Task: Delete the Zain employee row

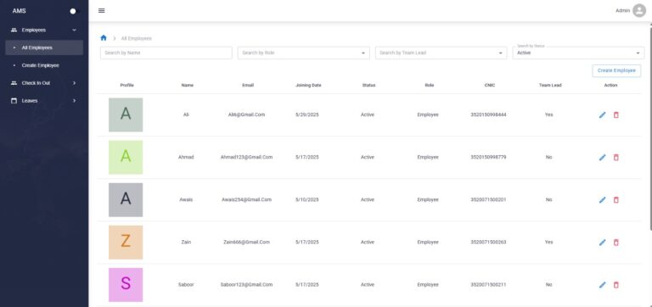Action: pyautogui.click(x=616, y=243)
